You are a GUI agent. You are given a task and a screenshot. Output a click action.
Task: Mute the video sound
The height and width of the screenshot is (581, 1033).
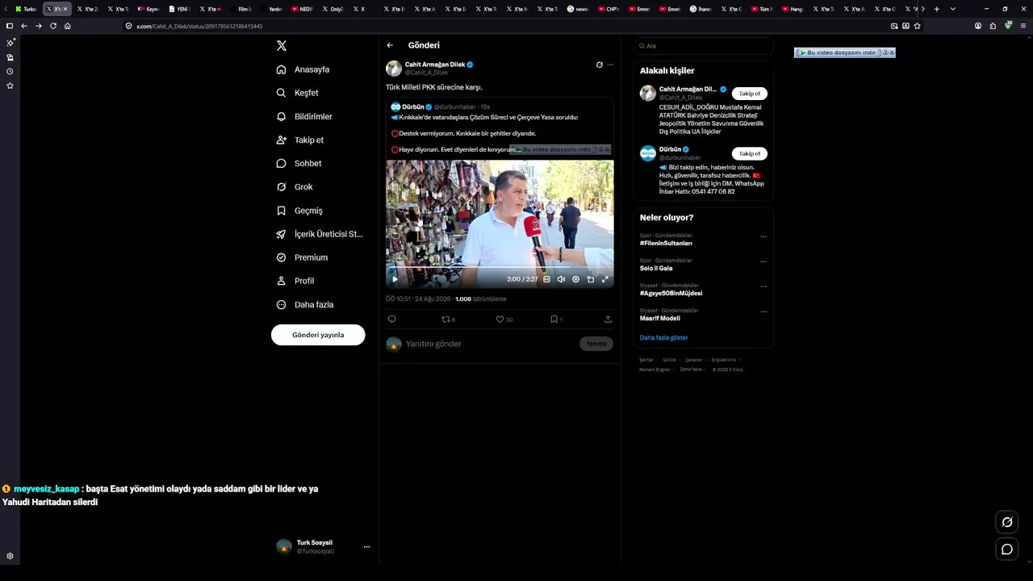(561, 279)
